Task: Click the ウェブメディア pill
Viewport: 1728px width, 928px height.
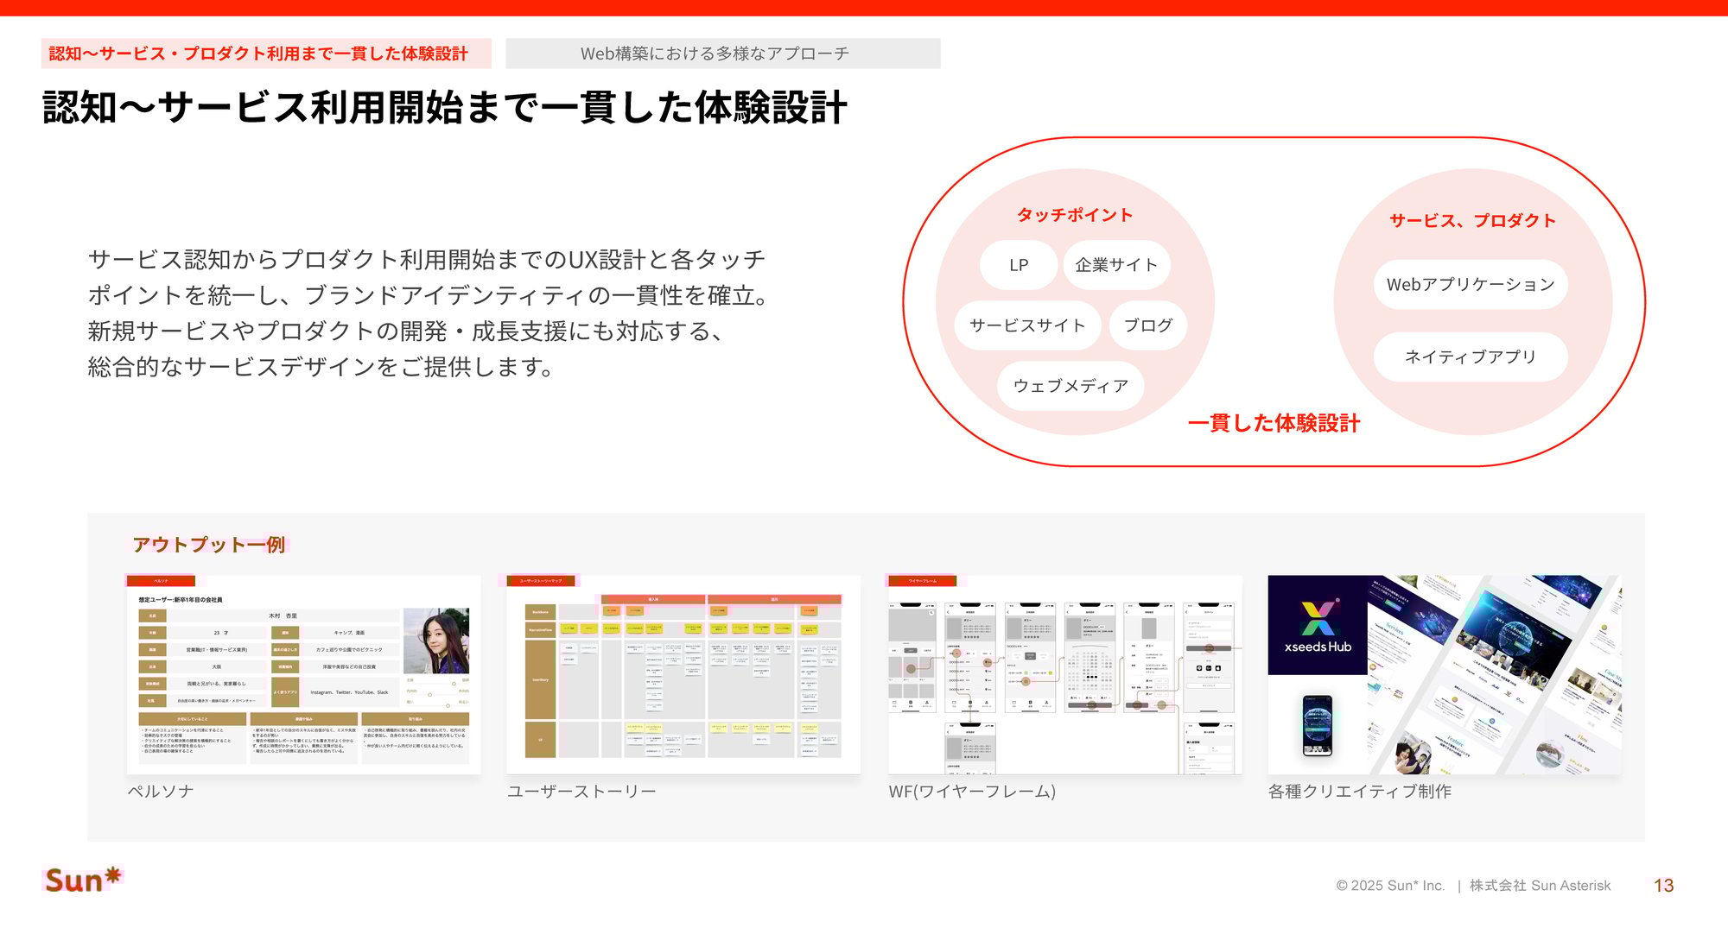Action: (x=1070, y=386)
